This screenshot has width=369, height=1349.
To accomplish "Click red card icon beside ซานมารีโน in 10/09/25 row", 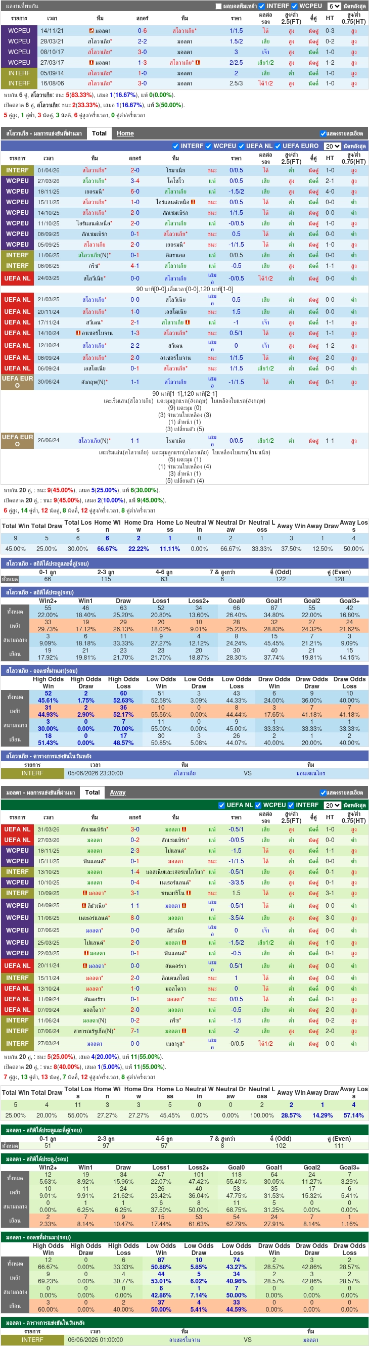I will [x=188, y=893].
